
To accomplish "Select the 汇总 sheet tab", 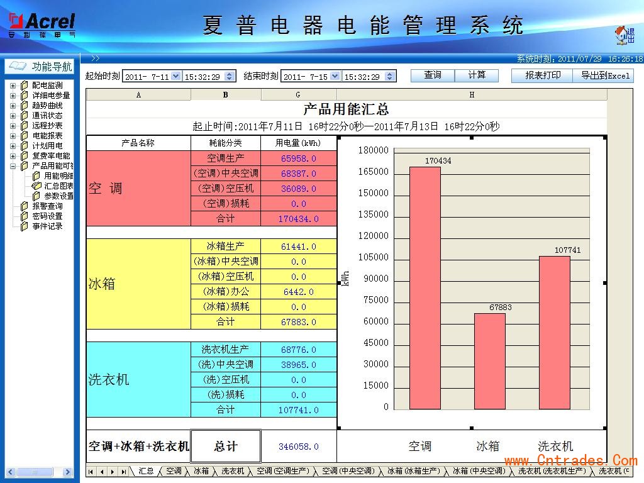I will pyautogui.click(x=146, y=471).
